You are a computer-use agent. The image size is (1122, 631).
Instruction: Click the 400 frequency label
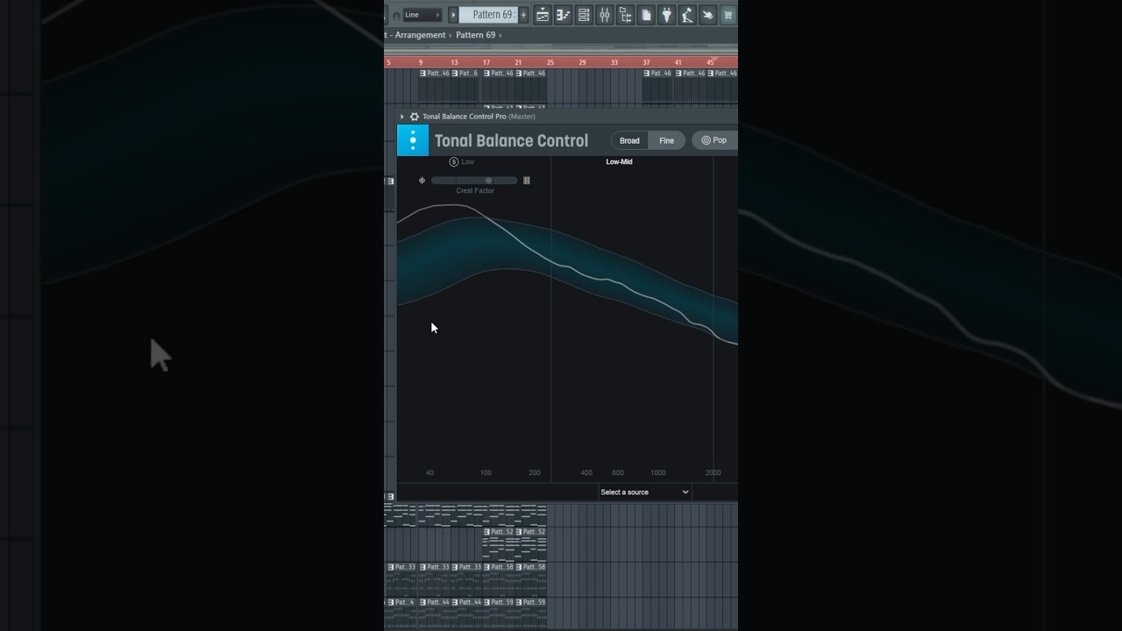tap(586, 472)
